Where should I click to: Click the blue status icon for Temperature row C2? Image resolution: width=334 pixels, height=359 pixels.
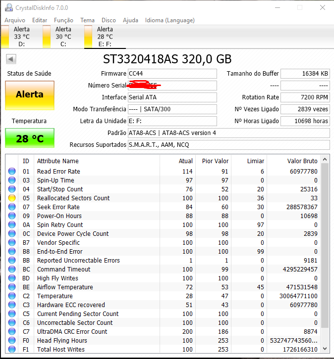[x=12, y=296]
